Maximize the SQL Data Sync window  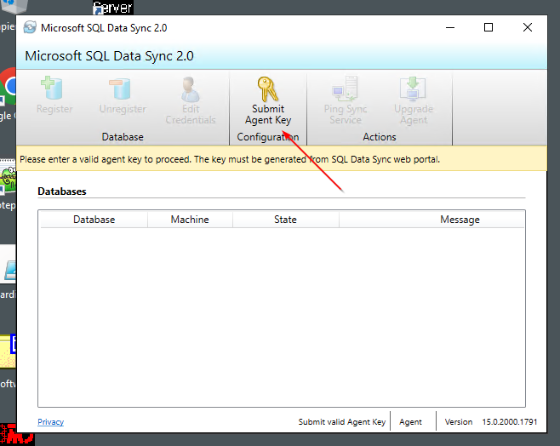[489, 27]
